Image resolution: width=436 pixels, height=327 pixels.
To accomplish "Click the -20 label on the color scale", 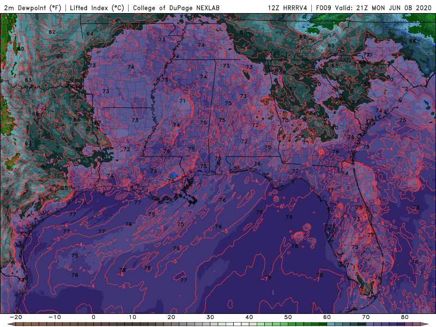I will (16, 317).
